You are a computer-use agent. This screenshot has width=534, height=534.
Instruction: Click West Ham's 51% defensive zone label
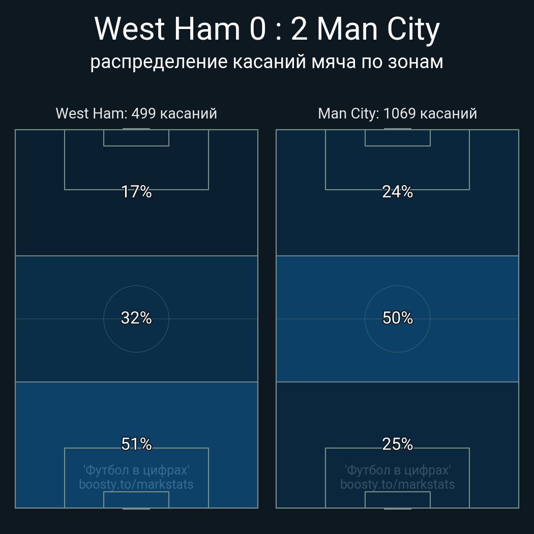tap(136, 444)
